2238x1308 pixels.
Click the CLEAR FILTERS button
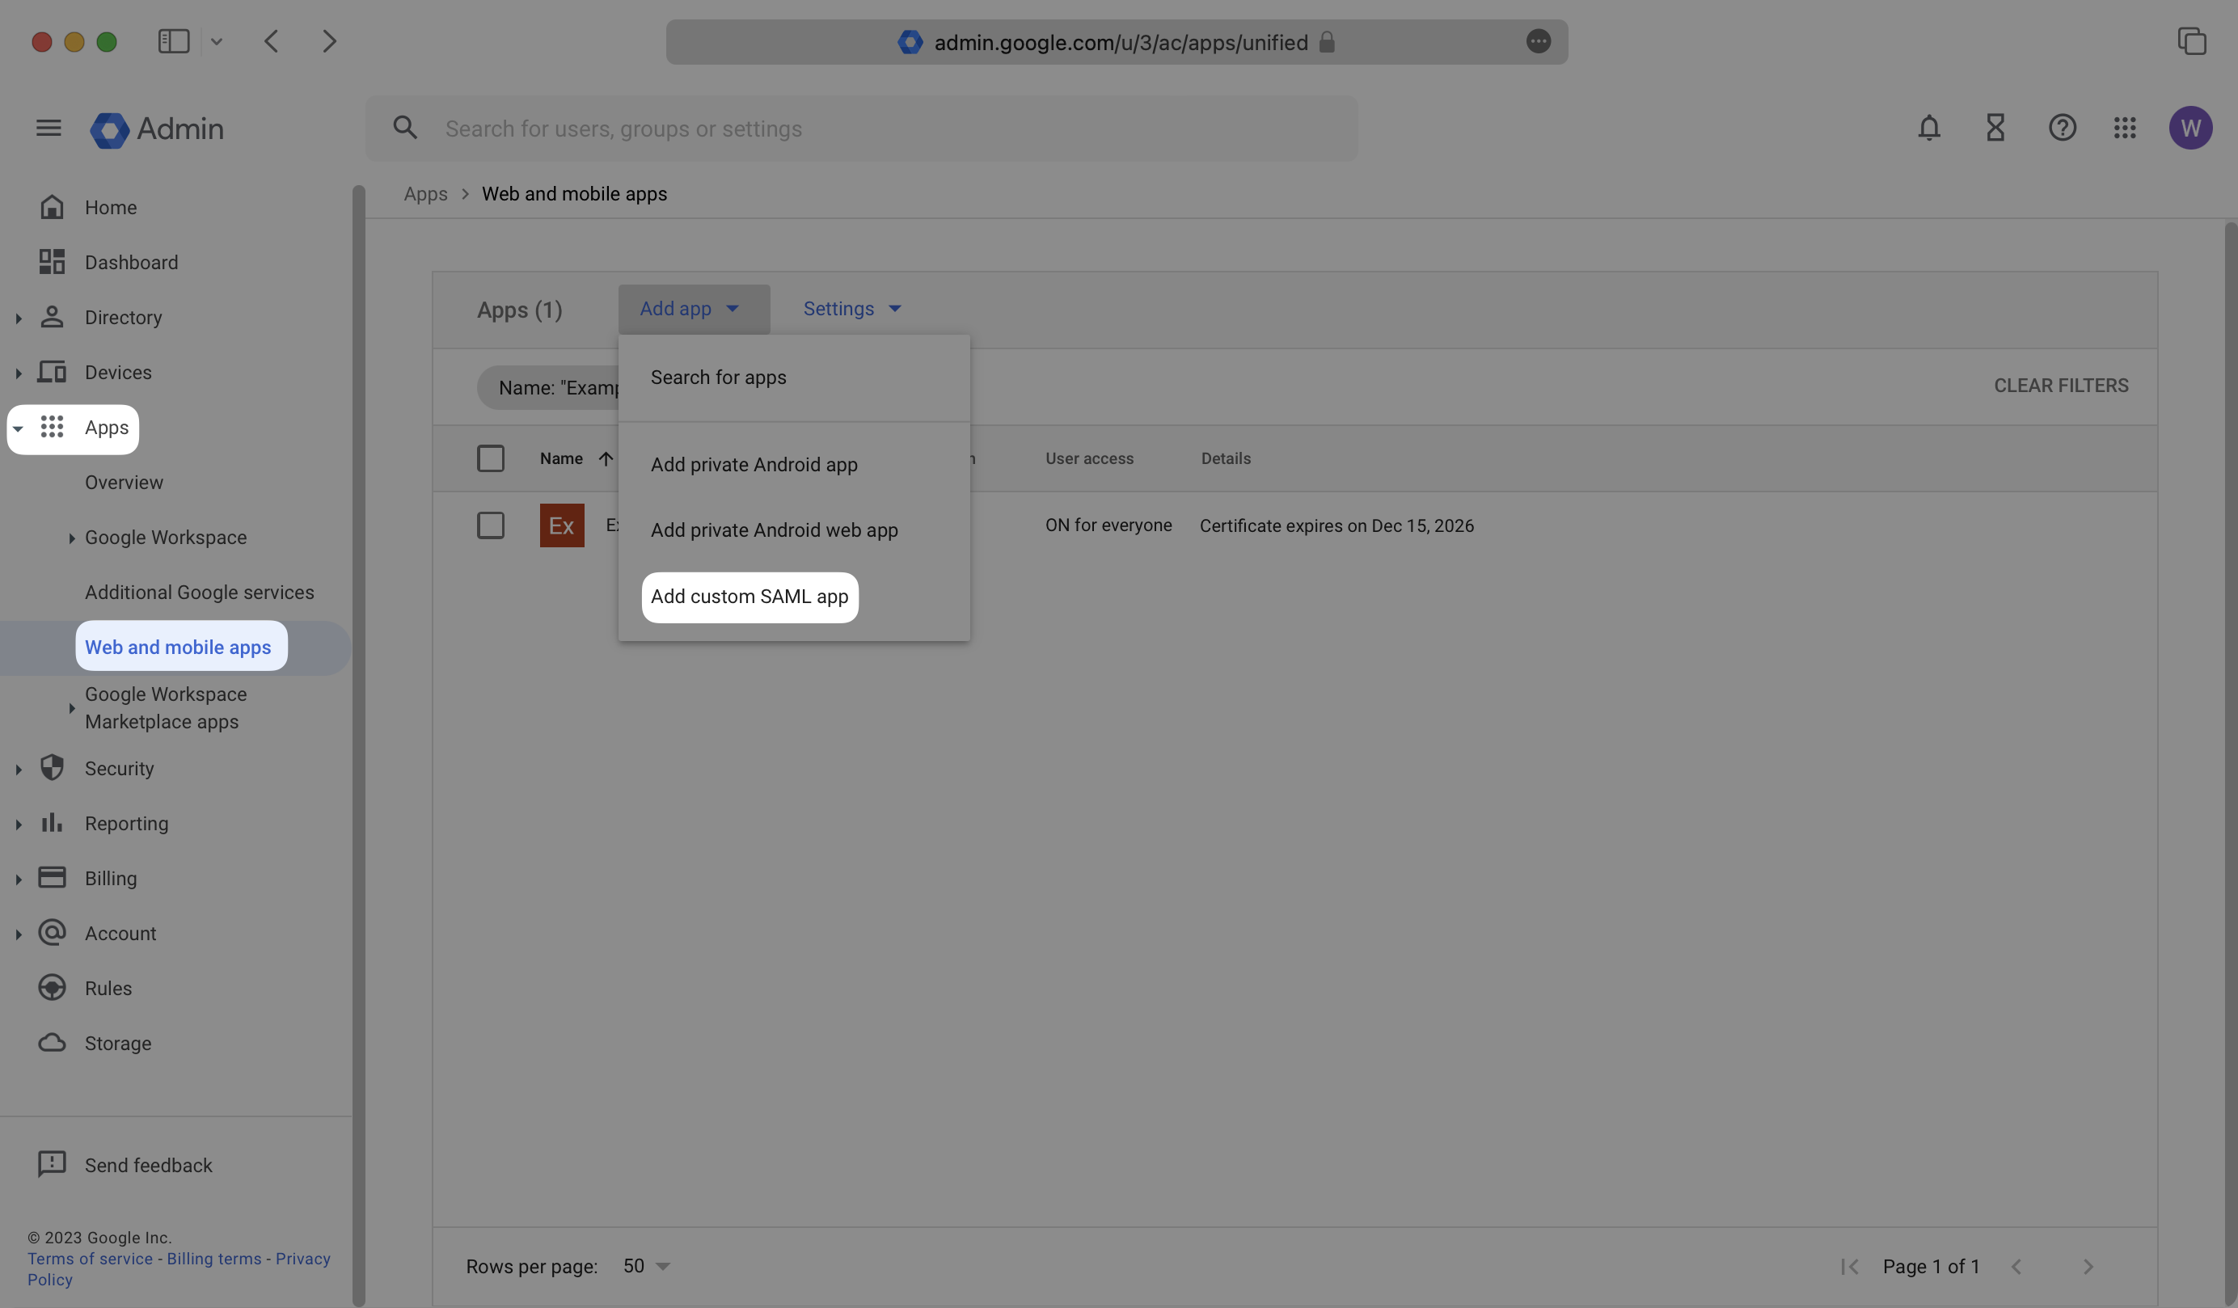(2061, 386)
